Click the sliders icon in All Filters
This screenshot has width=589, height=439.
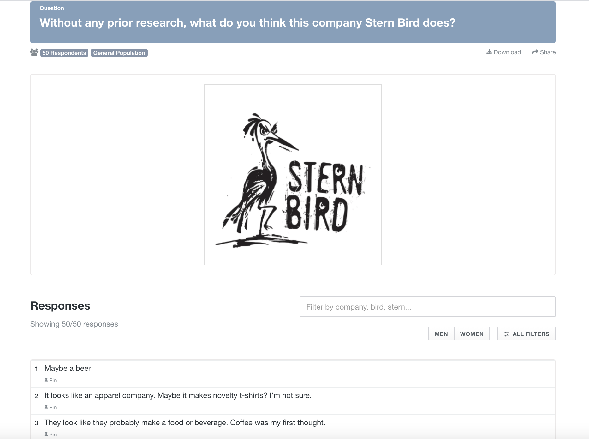pos(506,334)
